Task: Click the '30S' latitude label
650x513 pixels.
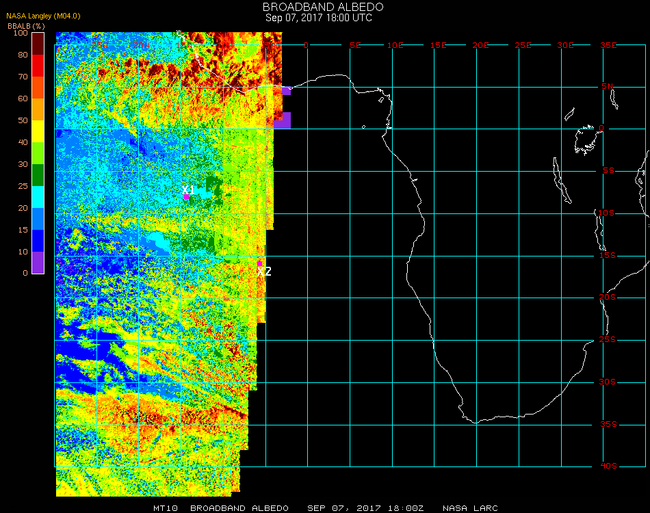Action: point(608,382)
